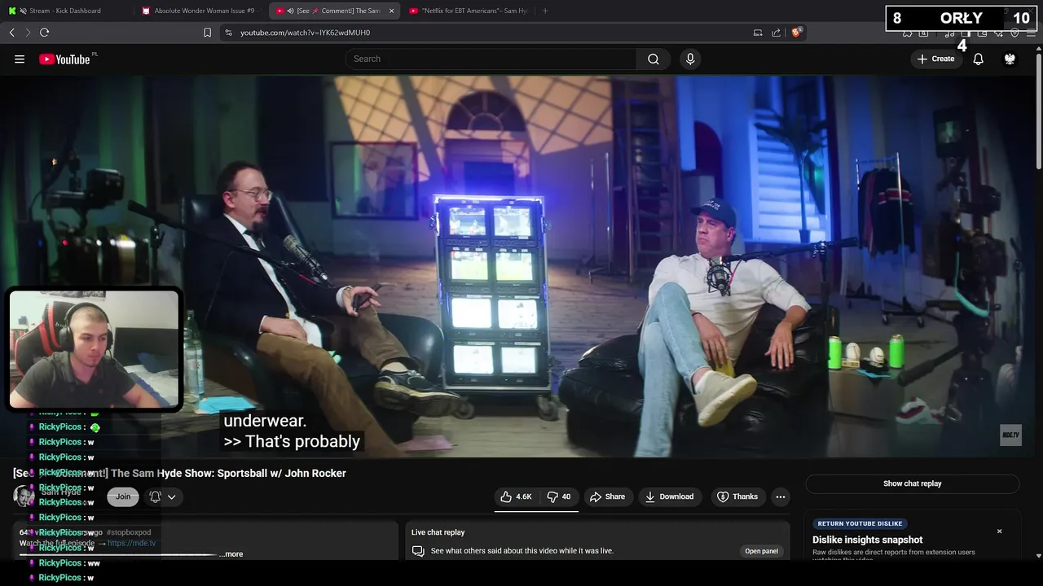This screenshot has width=1043, height=586.
Task: Click Dislike insights snapshot heading
Action: tap(868, 540)
